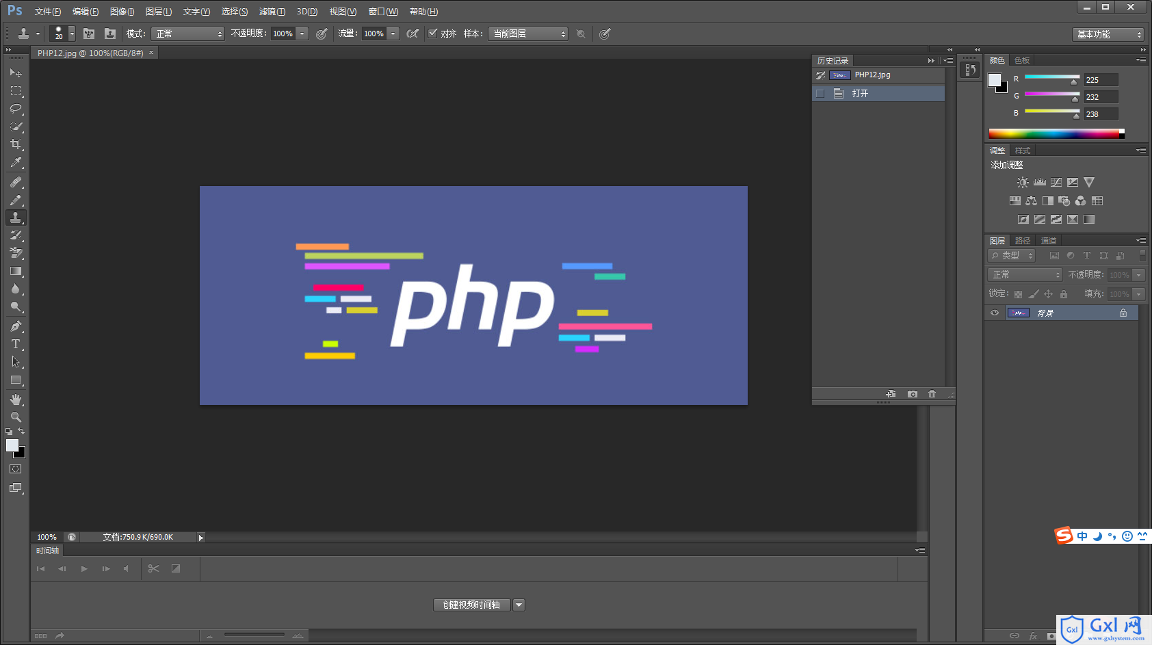Toggle visibility of the 背景 layer
The height and width of the screenshot is (645, 1152).
pos(995,313)
